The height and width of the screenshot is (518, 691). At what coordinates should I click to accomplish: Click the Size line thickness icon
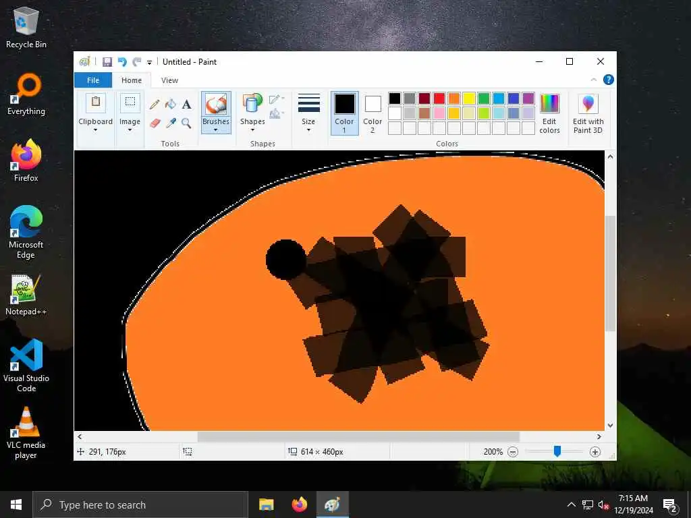coord(308,104)
